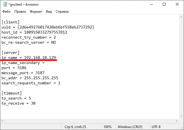Place cursor after ip_name_secondary =
This screenshot has width=184, height=130.
(x=45, y=63)
